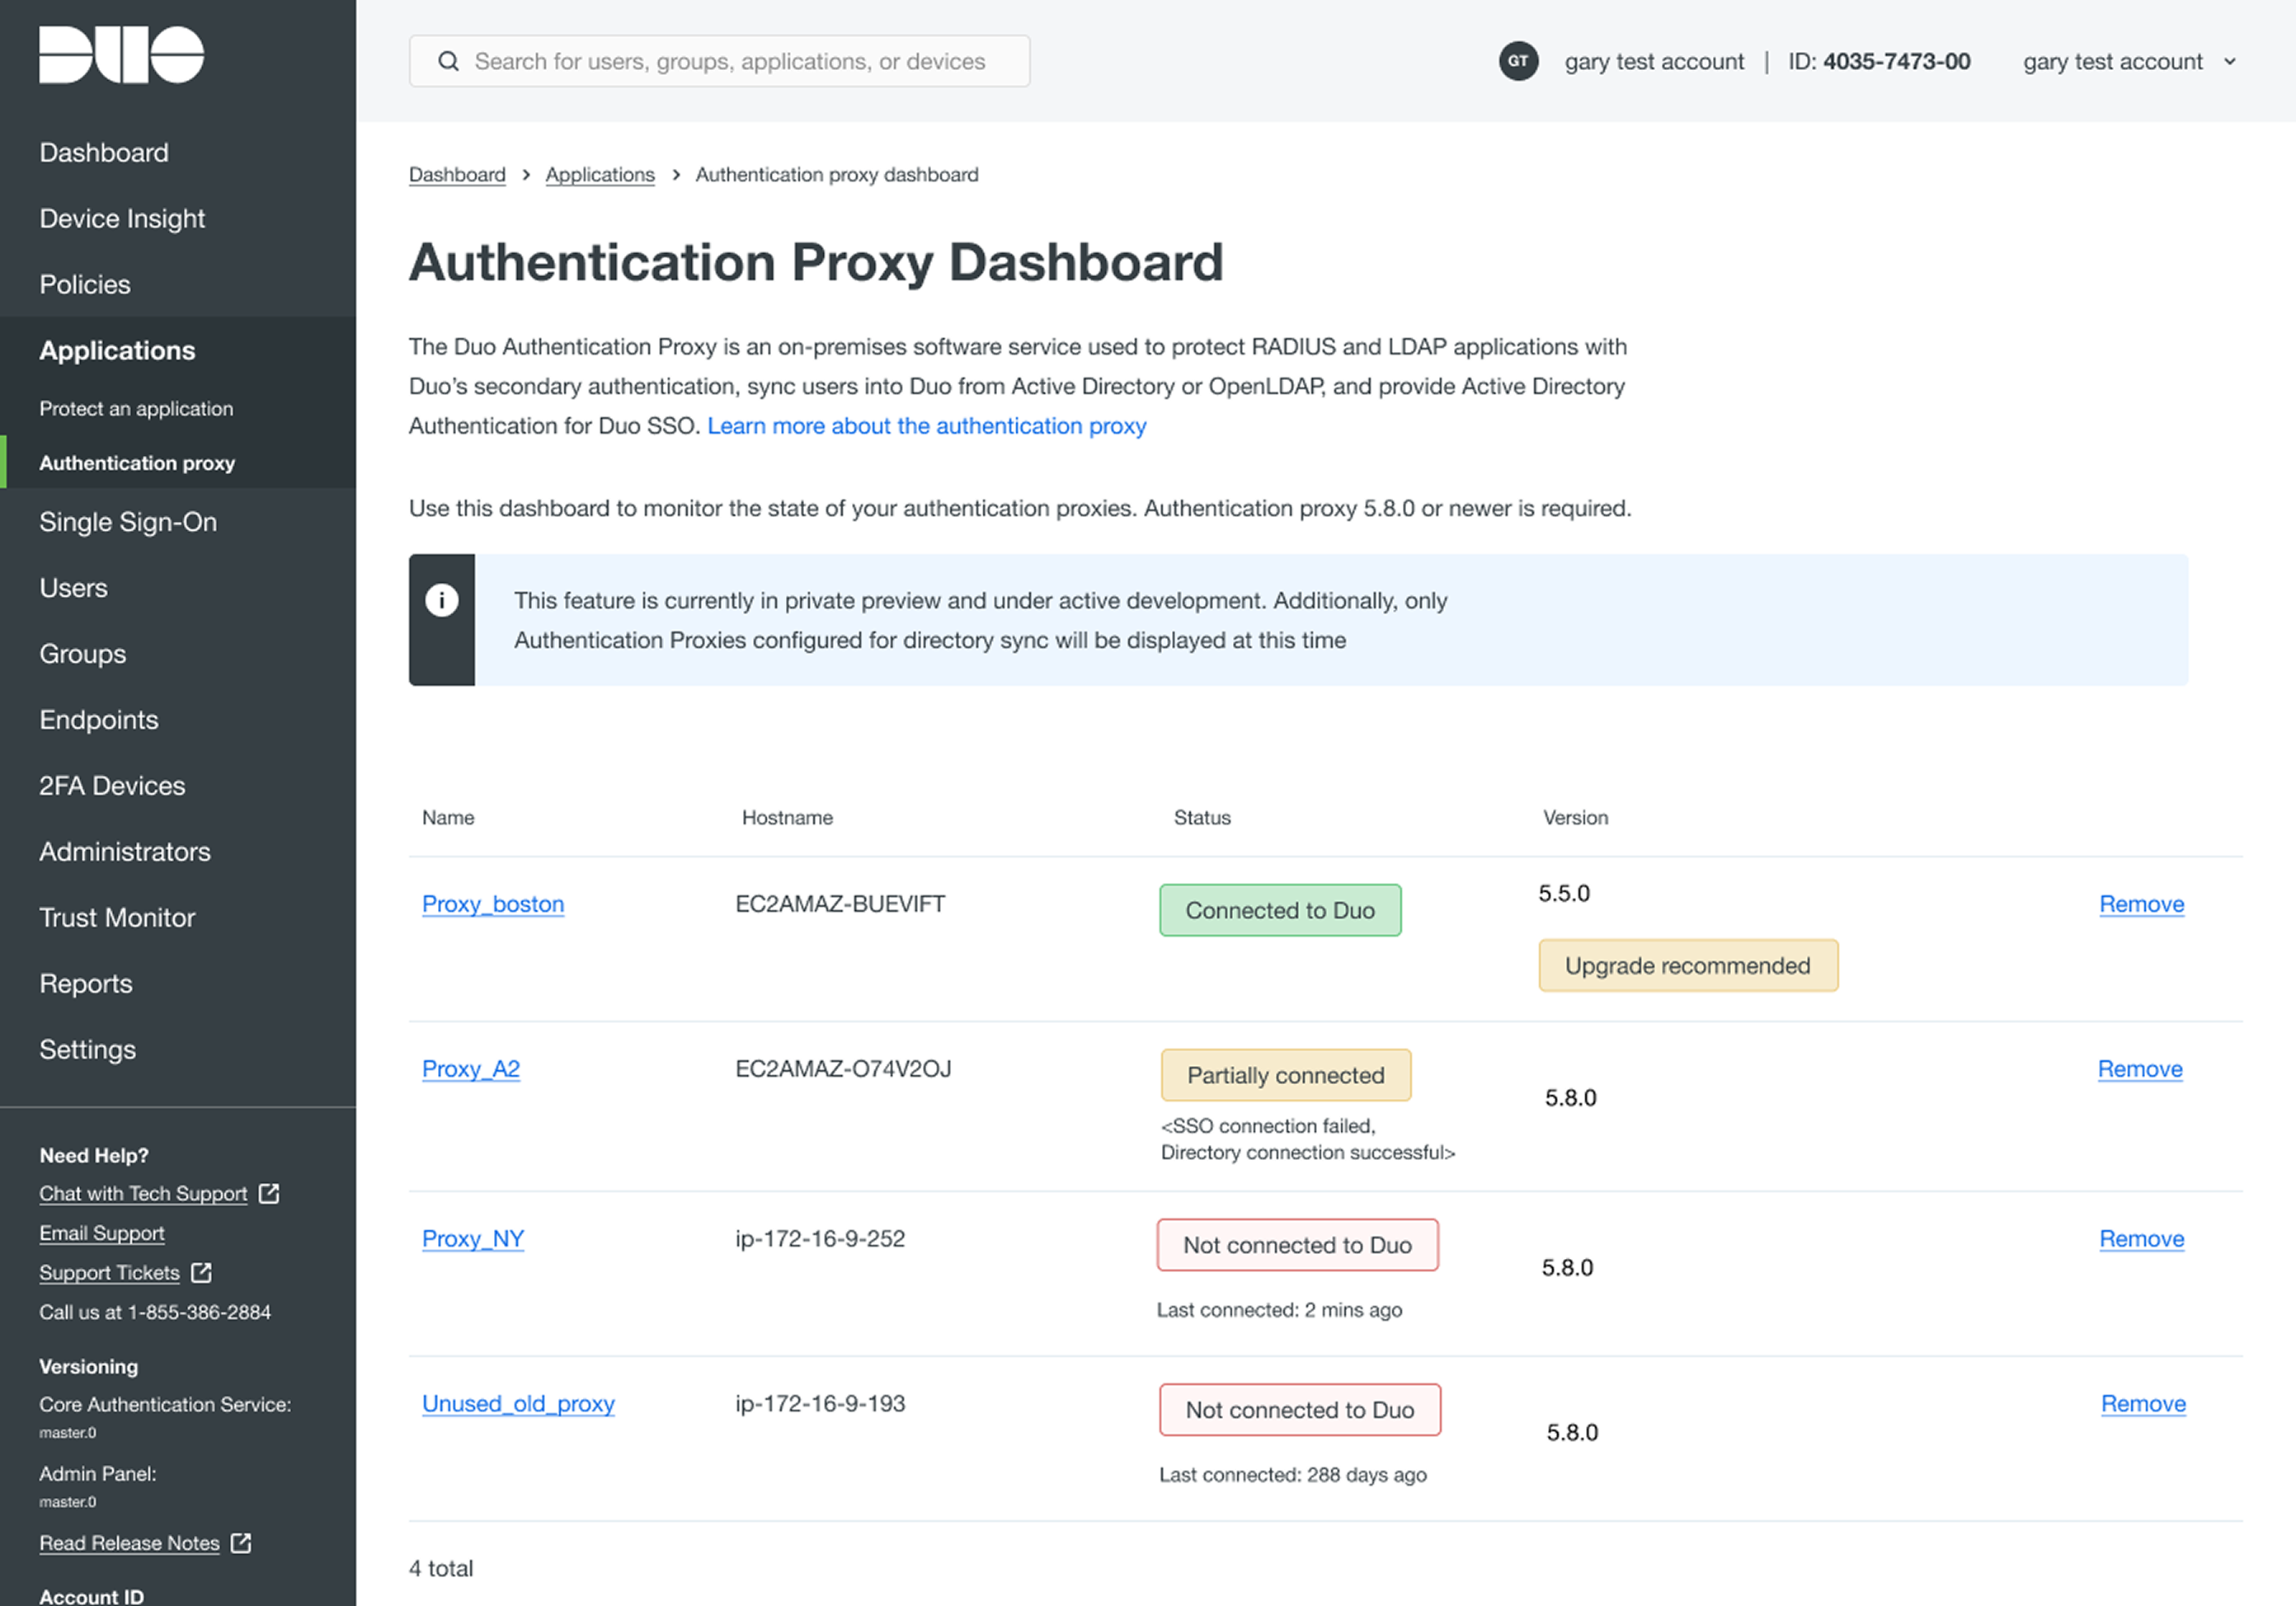Click the Hostname column header
The width and height of the screenshot is (2296, 1606).
point(787,818)
